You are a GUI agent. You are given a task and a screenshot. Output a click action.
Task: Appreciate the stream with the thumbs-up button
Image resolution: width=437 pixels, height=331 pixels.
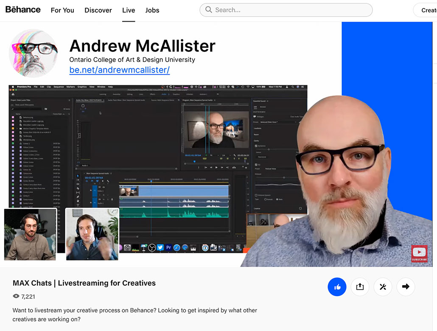click(x=337, y=287)
